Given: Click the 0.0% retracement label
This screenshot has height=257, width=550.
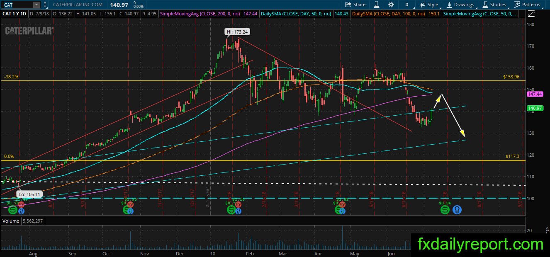Looking at the screenshot, I should (x=9, y=157).
